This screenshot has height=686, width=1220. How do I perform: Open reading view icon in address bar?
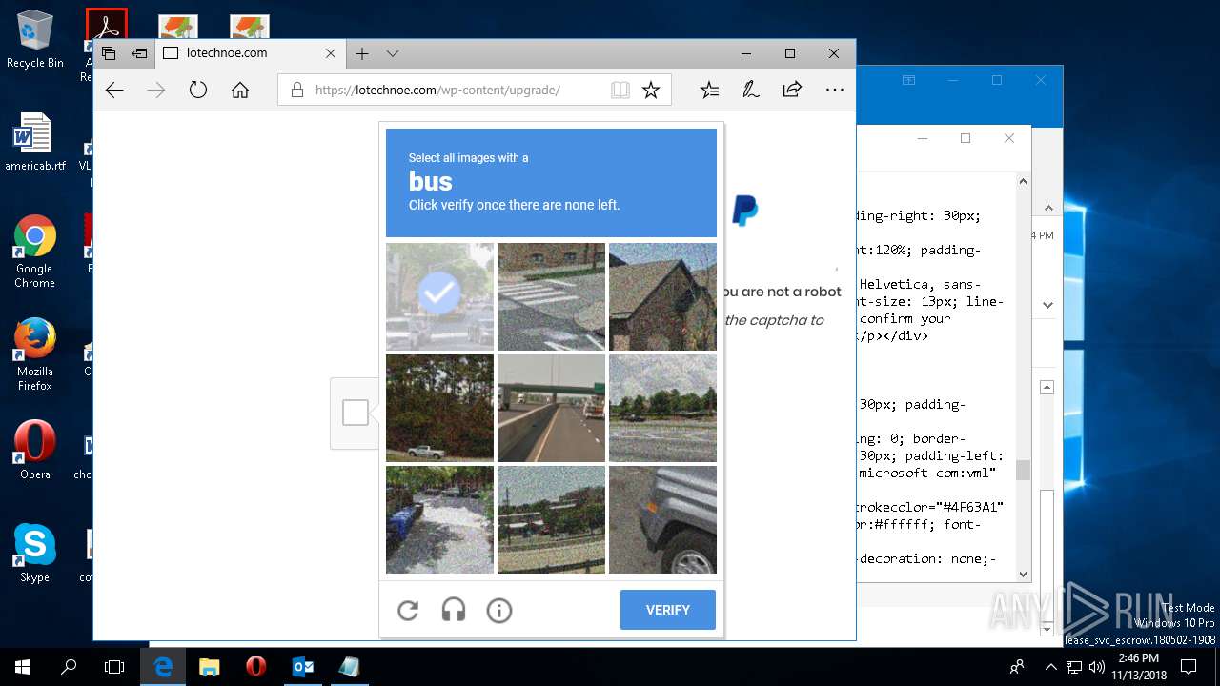tap(620, 91)
